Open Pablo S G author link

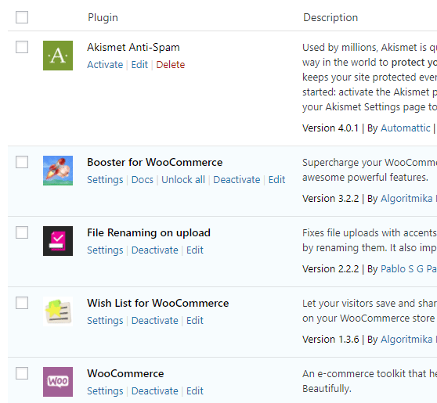(x=409, y=269)
